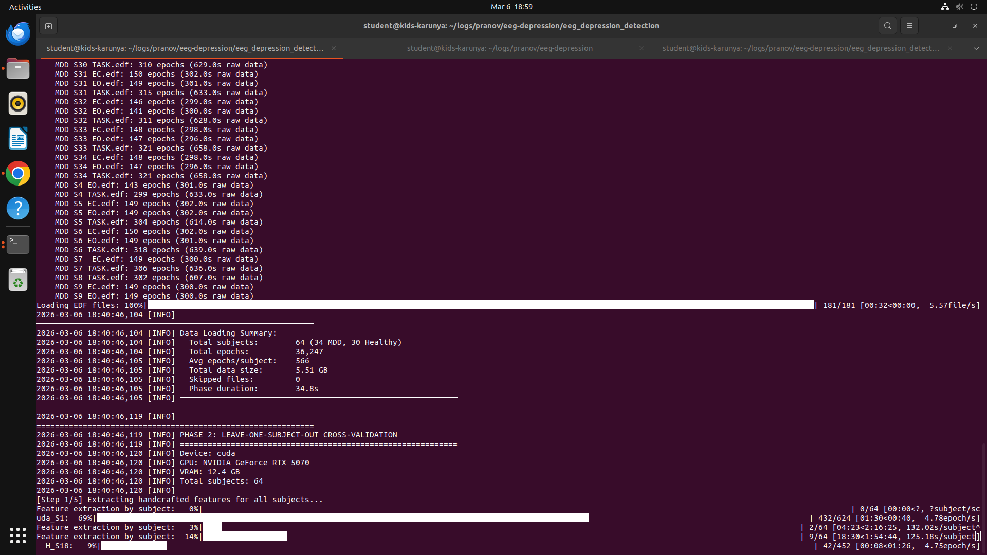The width and height of the screenshot is (987, 555).
Task: Open a new terminal tab
Action: click(48, 26)
